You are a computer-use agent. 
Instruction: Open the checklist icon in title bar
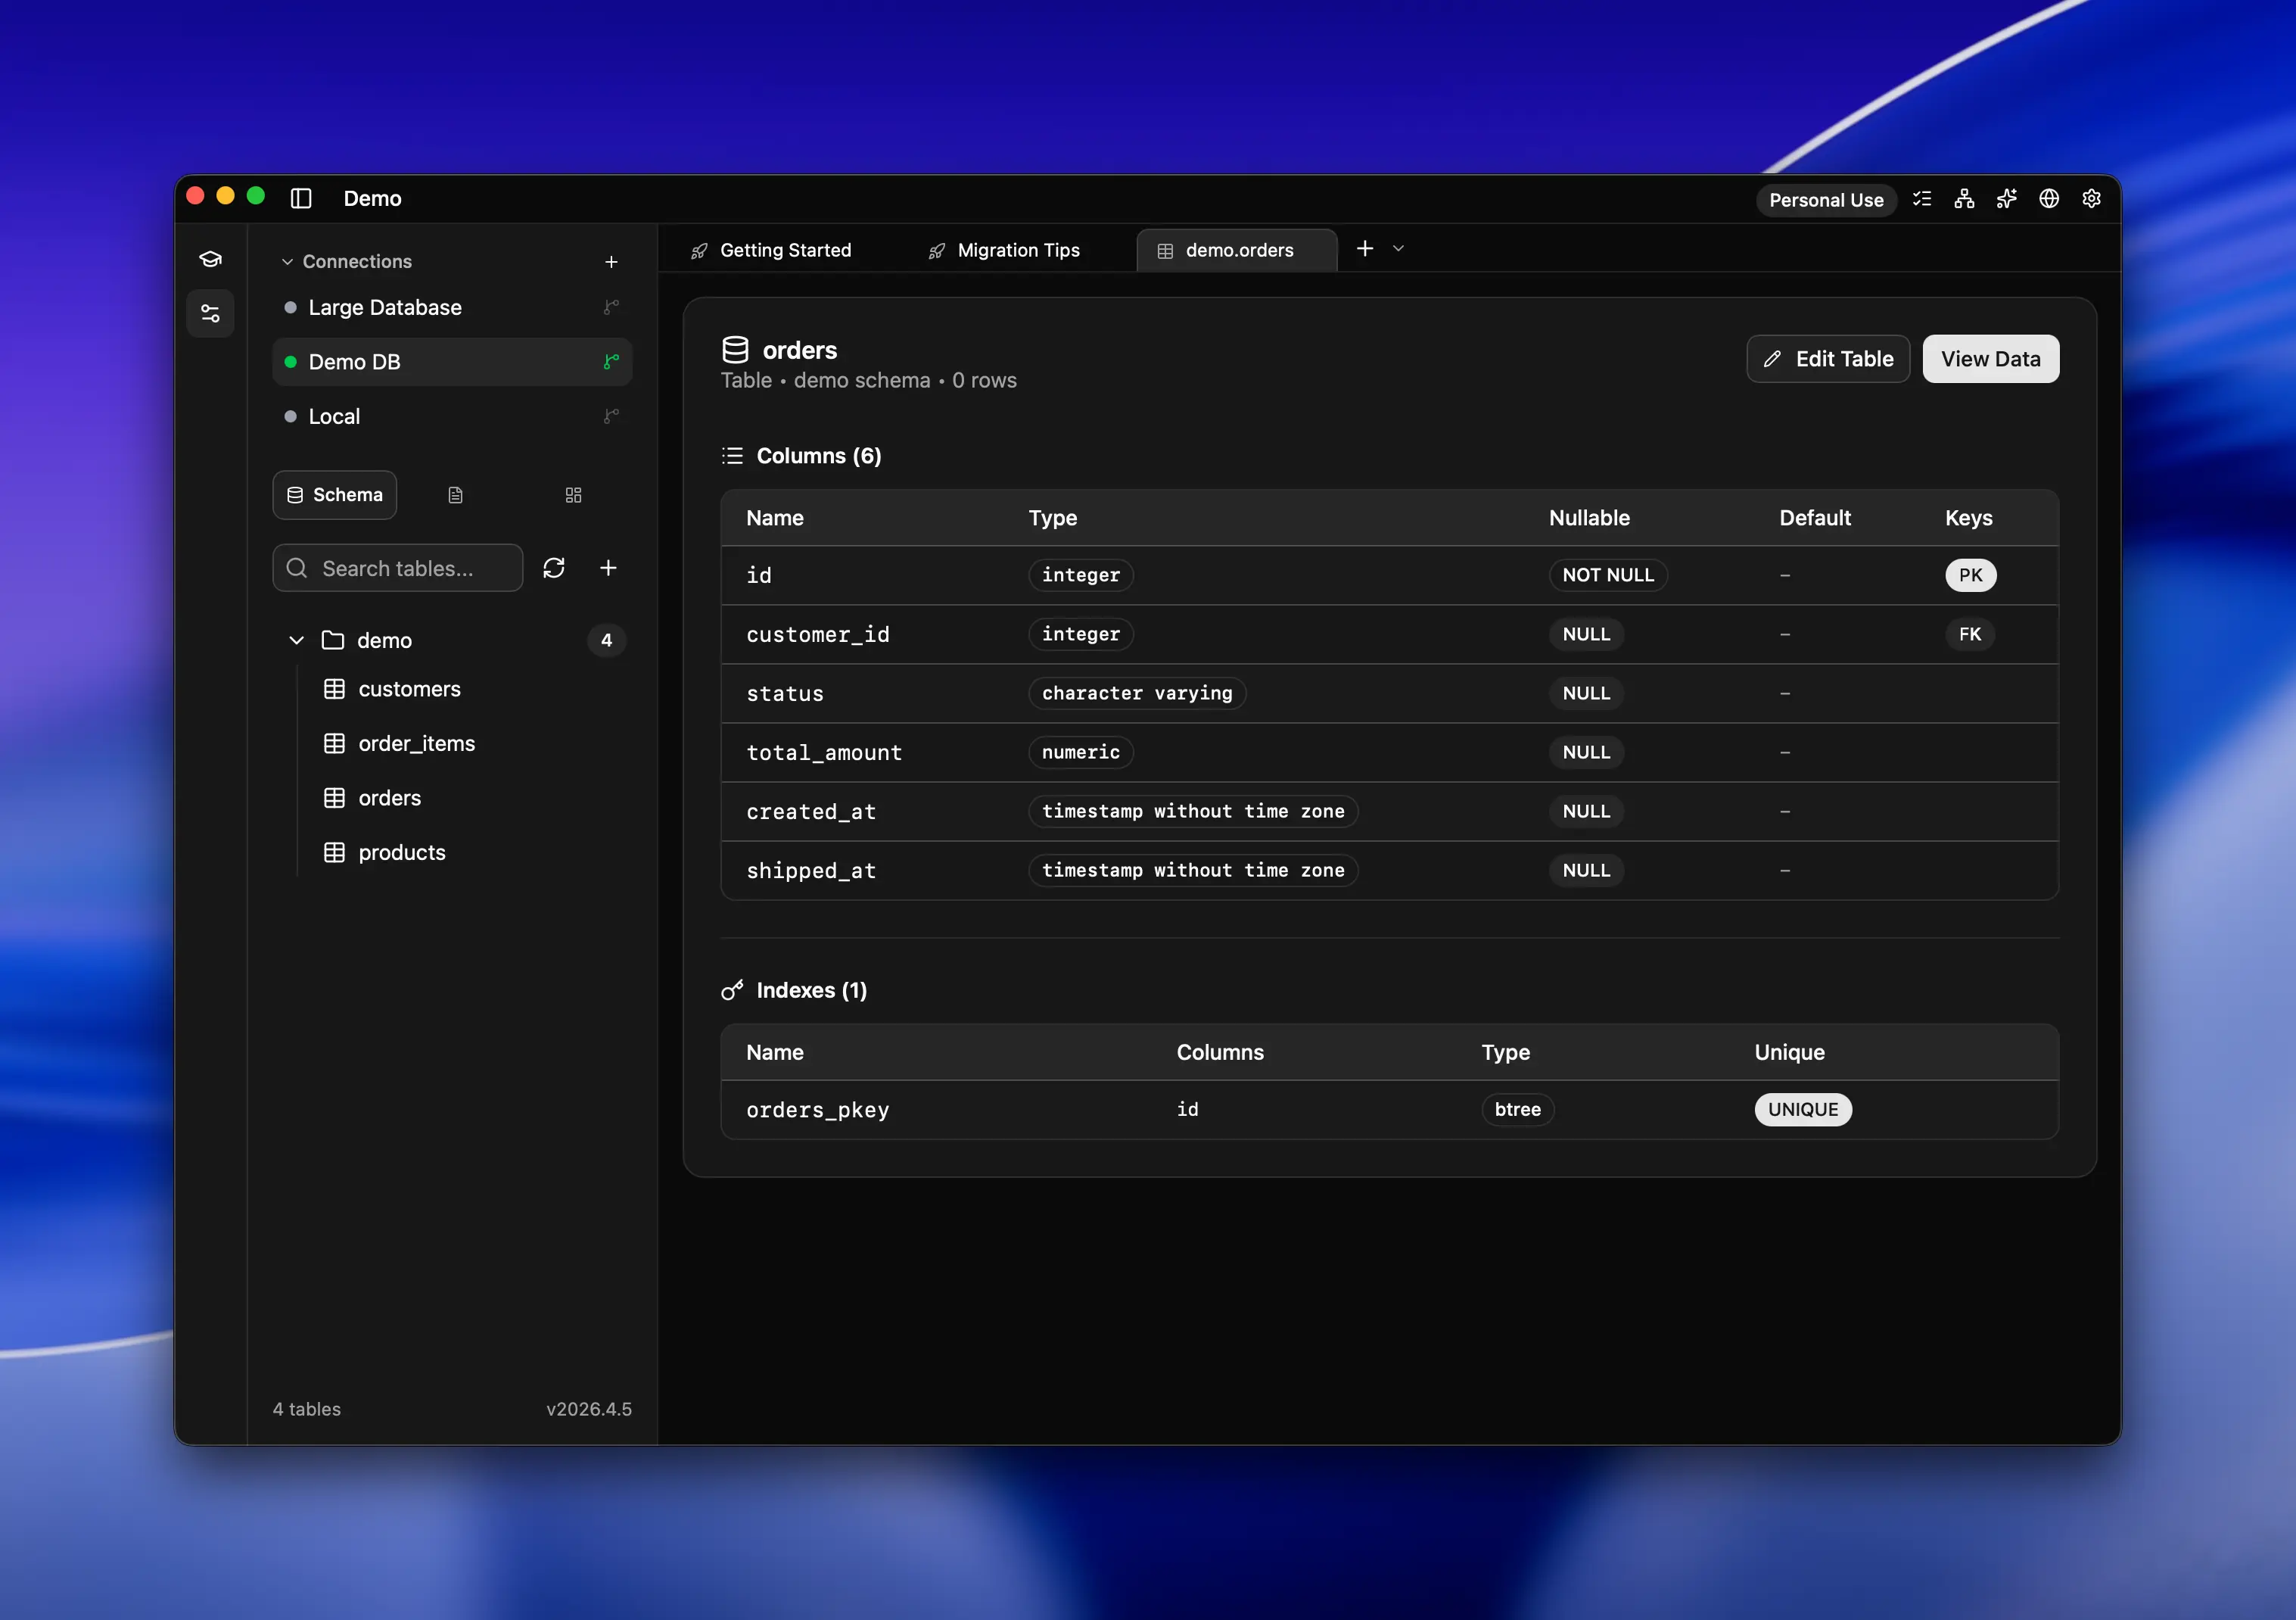coord(1922,199)
